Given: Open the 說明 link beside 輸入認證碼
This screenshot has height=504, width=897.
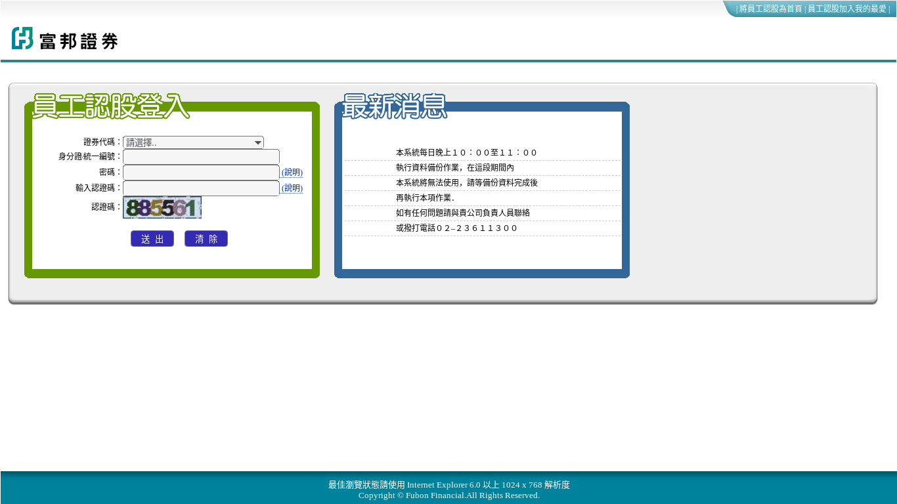Looking at the screenshot, I should [x=292, y=188].
